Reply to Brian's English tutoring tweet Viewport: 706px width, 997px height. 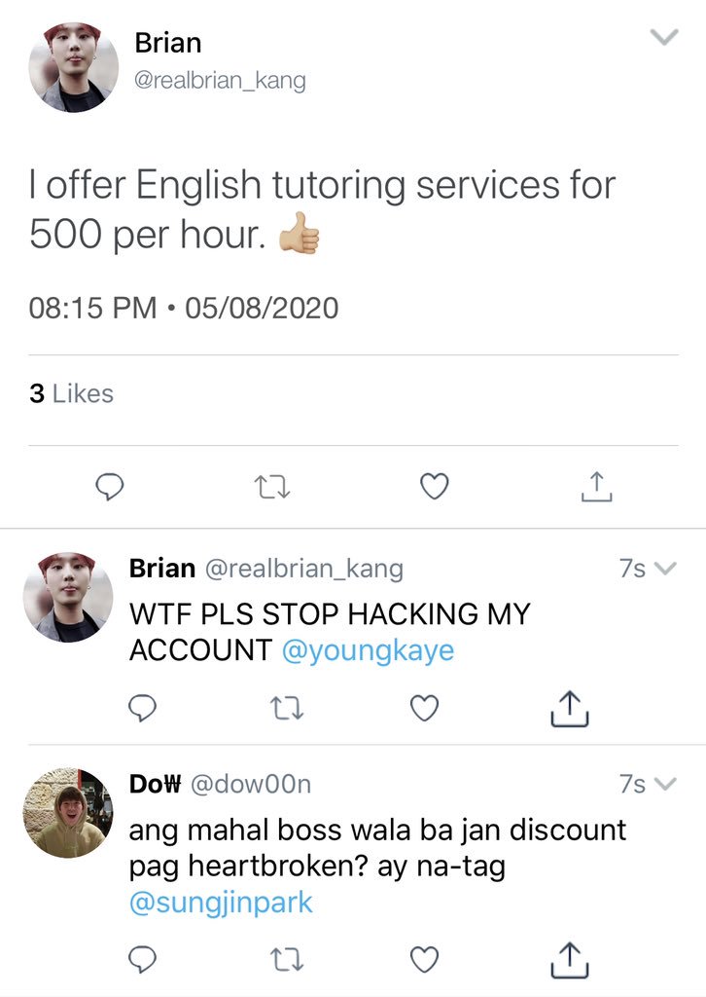pyautogui.click(x=109, y=487)
